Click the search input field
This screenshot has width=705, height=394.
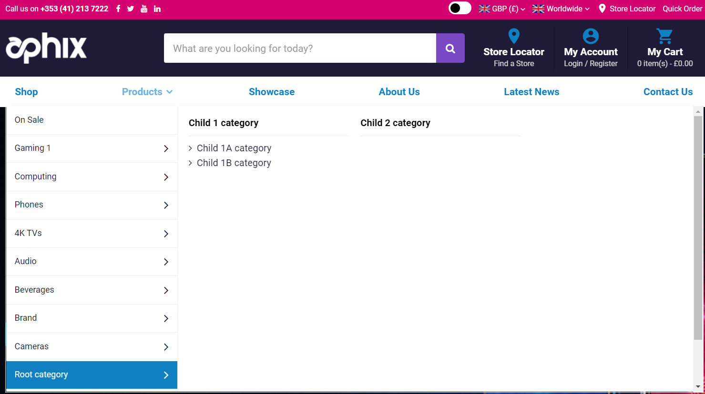(300, 48)
